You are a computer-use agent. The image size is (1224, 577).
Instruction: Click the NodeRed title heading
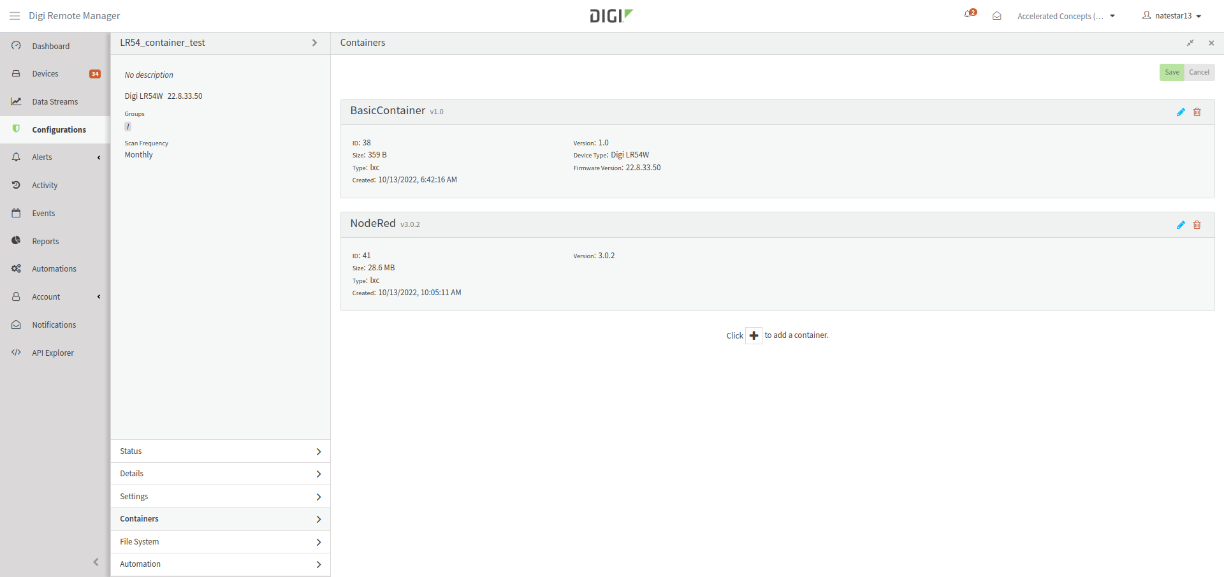(373, 223)
